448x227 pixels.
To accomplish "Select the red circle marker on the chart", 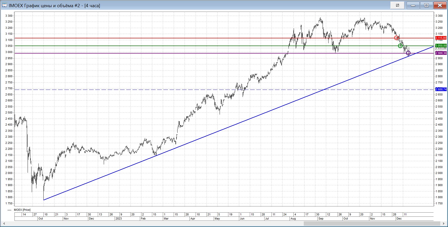I will point(396,38).
